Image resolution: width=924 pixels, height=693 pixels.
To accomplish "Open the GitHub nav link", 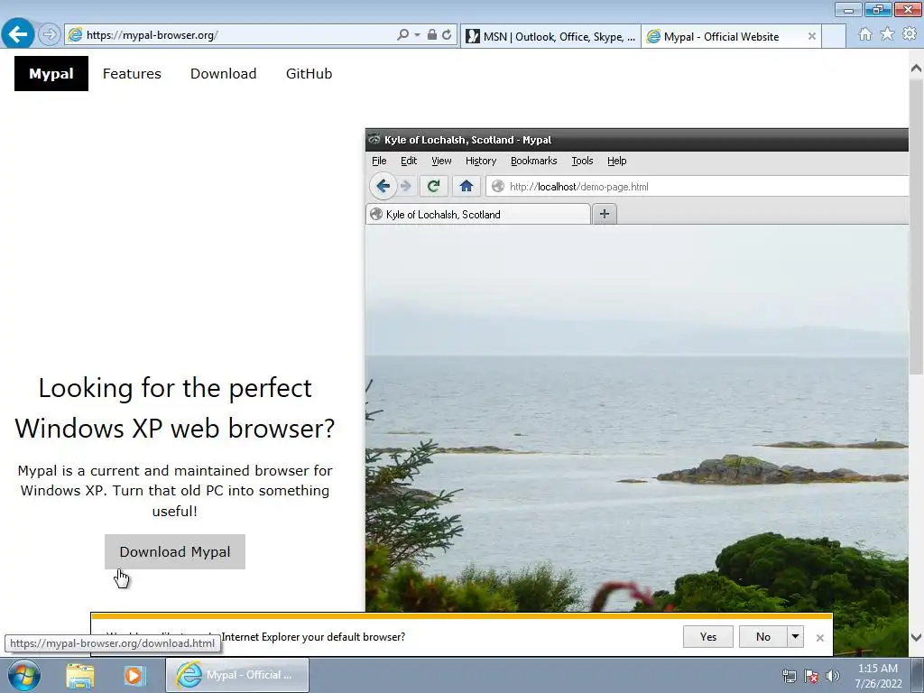I will (309, 74).
